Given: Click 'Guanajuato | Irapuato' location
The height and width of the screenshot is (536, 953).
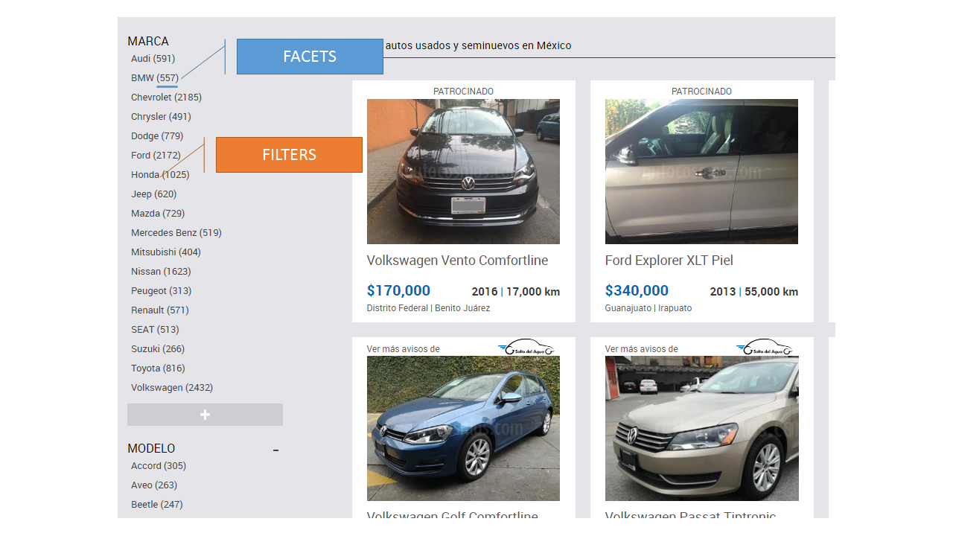Looking at the screenshot, I should point(648,308).
